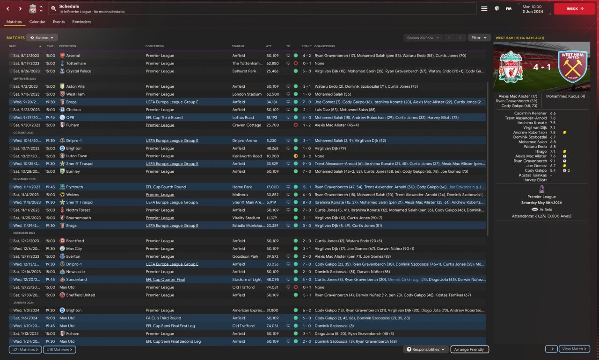Click the Aston Villa club badge
Viewport: 599px width, 360px height.
tap(62, 86)
